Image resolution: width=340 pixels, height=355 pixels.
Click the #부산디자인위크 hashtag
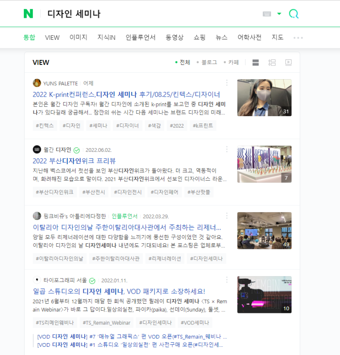(x=54, y=192)
